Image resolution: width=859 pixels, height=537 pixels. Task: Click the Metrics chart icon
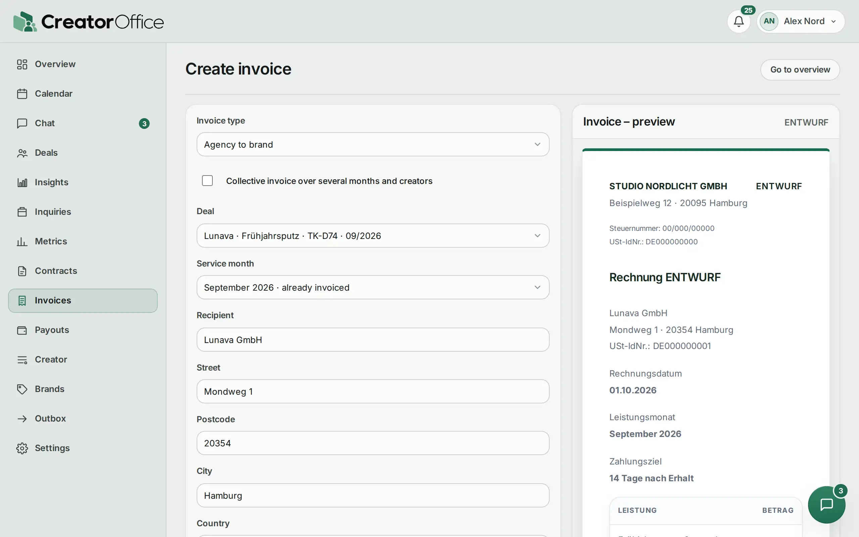(x=22, y=242)
